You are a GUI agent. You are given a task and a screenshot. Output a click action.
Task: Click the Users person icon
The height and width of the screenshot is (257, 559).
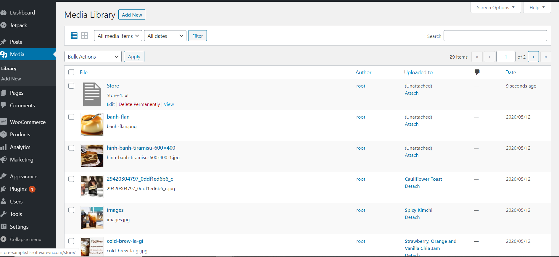pos(3,201)
